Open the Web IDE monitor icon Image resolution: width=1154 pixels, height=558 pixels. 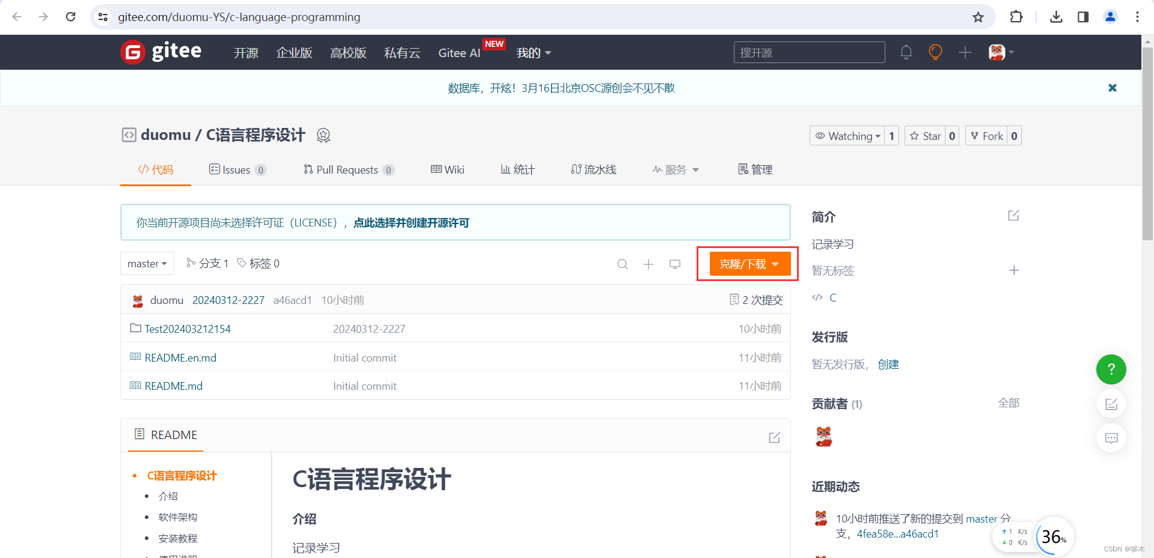(675, 264)
